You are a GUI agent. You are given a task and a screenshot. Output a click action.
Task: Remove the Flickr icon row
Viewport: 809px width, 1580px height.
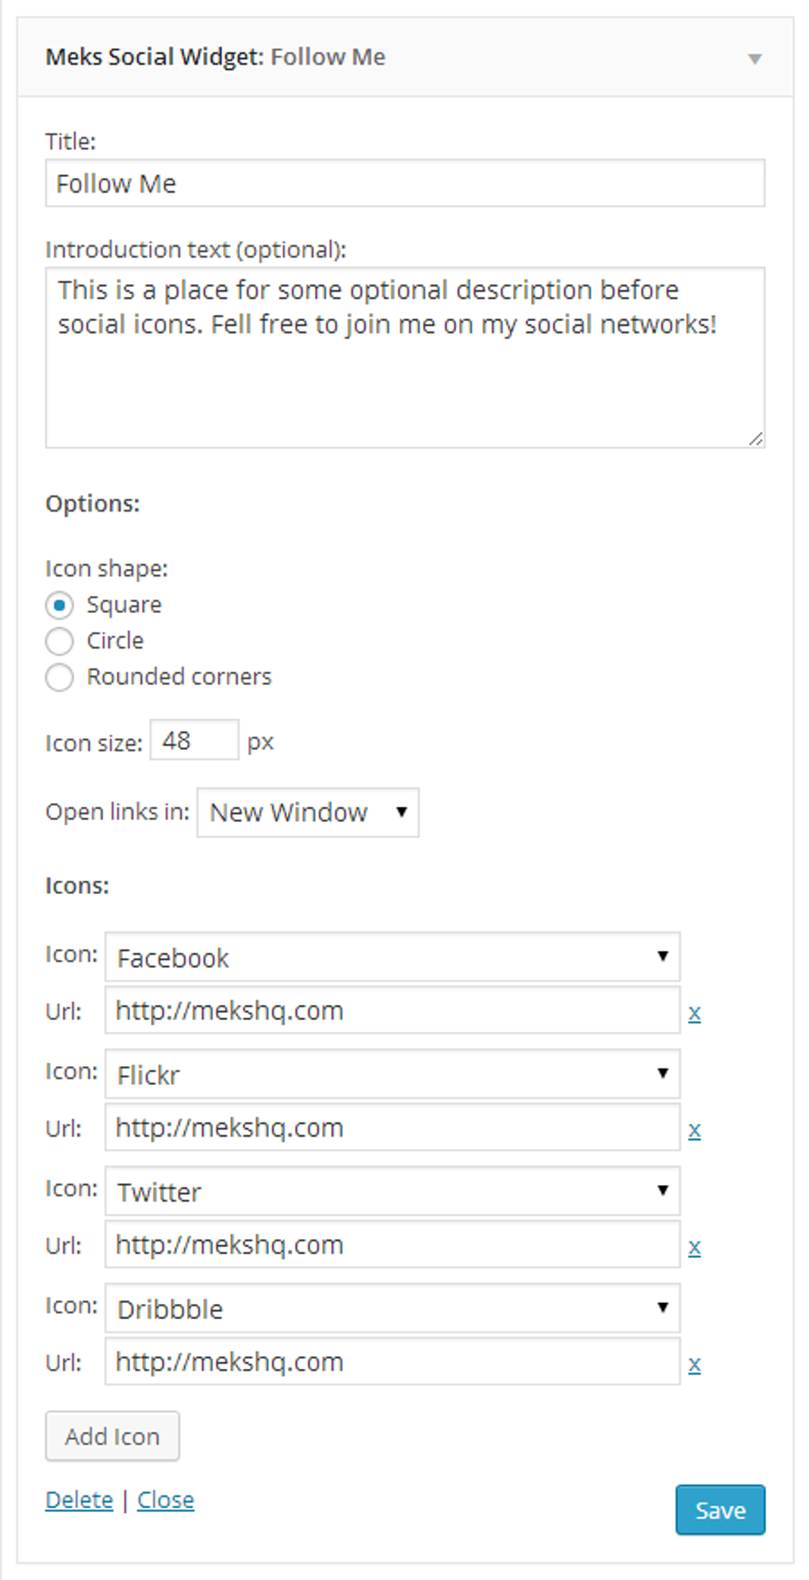click(x=694, y=1130)
